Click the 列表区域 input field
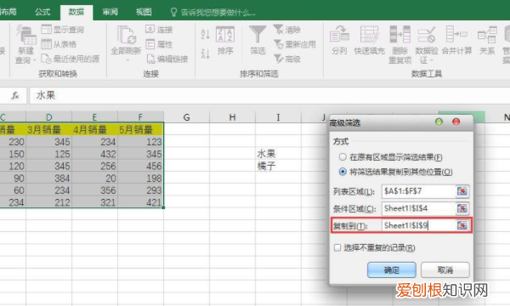Viewport: 510px width, 306px height. click(418, 191)
